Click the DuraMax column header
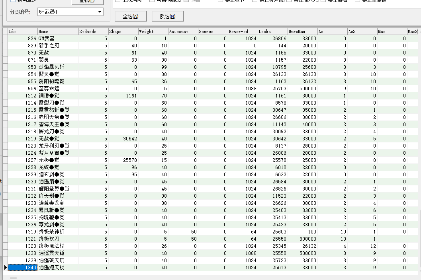 [x=302, y=31]
